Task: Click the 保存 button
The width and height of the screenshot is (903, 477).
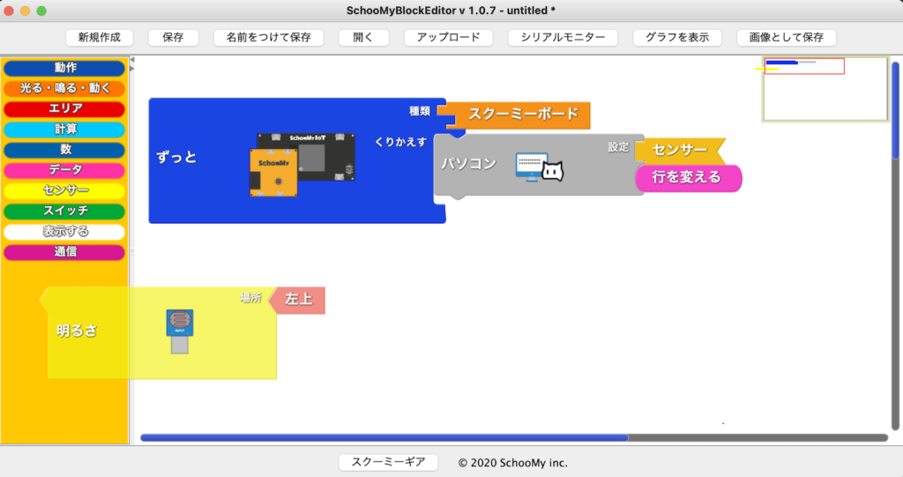Action: (173, 37)
